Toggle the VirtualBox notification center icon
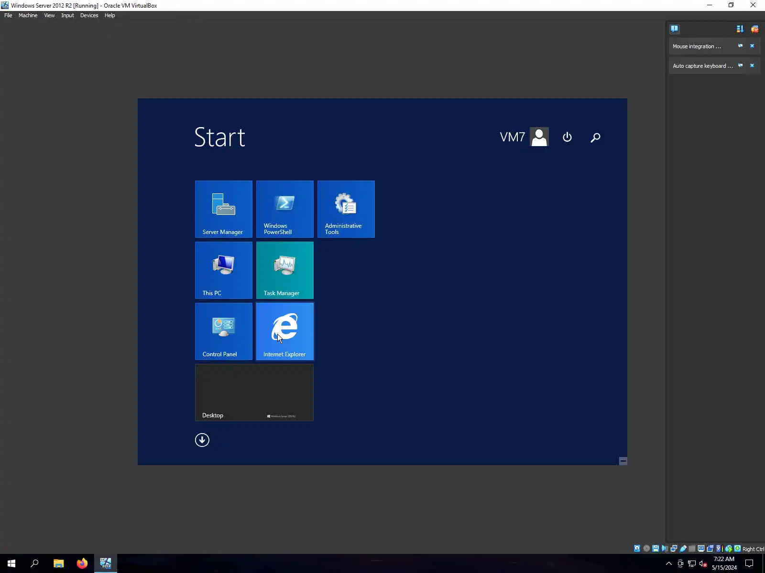Image resolution: width=765 pixels, height=573 pixels. (674, 29)
